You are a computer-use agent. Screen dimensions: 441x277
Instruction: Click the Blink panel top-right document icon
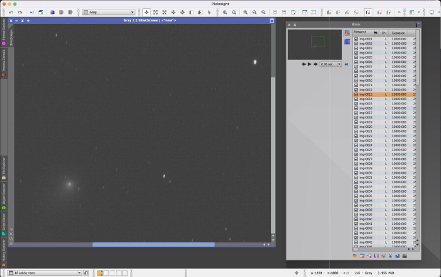418,25
